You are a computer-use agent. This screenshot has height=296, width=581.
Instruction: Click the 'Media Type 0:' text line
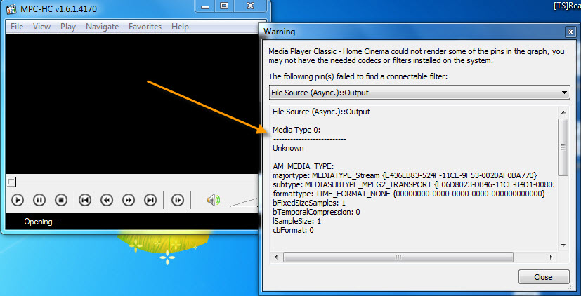click(x=296, y=130)
